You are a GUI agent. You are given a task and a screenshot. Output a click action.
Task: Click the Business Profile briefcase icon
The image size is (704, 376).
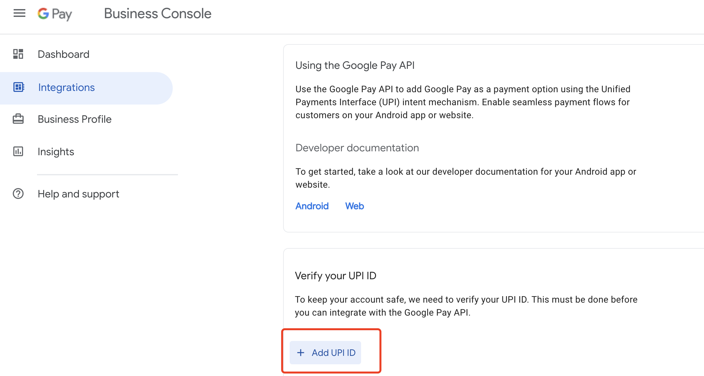(x=19, y=119)
